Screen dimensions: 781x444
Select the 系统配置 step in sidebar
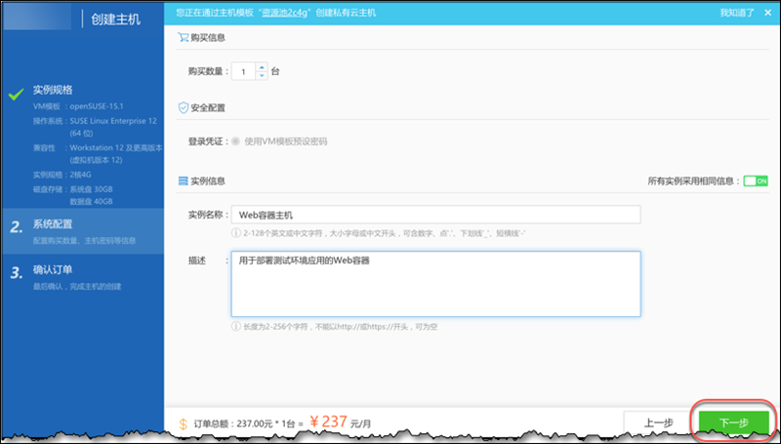point(53,225)
